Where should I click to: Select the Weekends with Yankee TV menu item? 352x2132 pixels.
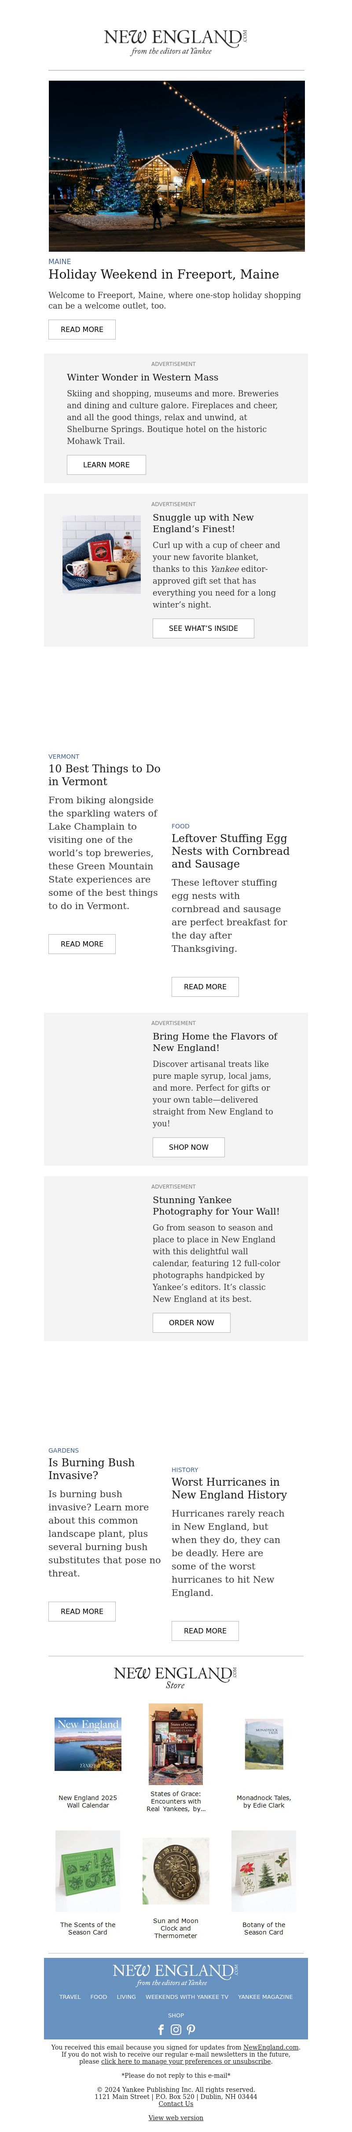pos(187,1997)
